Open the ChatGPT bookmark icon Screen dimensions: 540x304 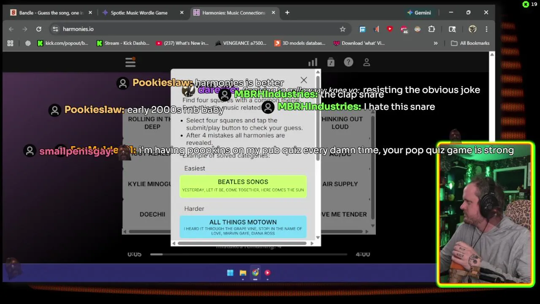coord(28,43)
